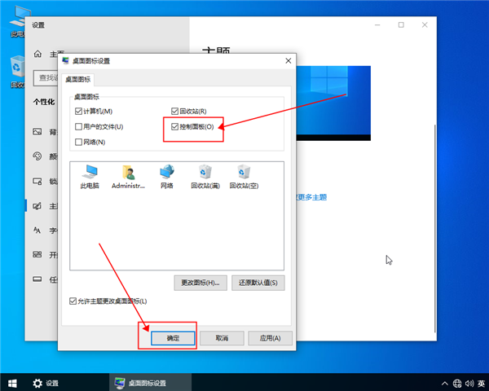Toggle 允许主题更改桌面图标 checkbox

click(74, 301)
